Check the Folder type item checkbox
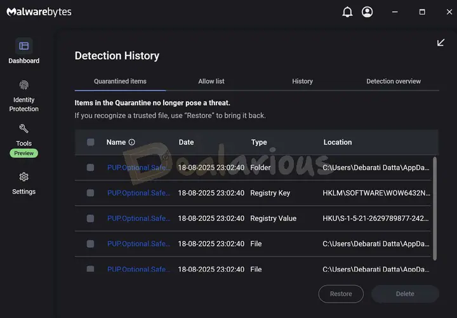457x318 pixels. (x=90, y=168)
